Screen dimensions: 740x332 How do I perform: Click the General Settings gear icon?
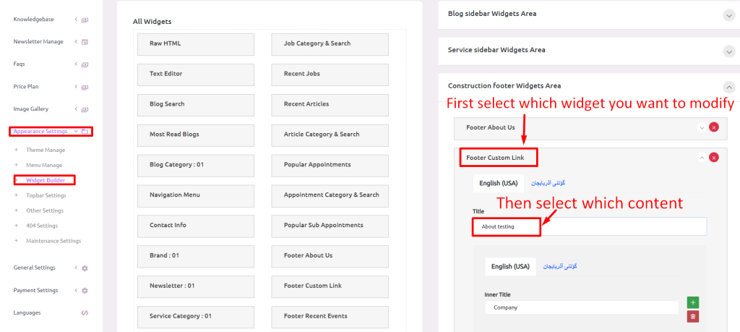pos(85,268)
